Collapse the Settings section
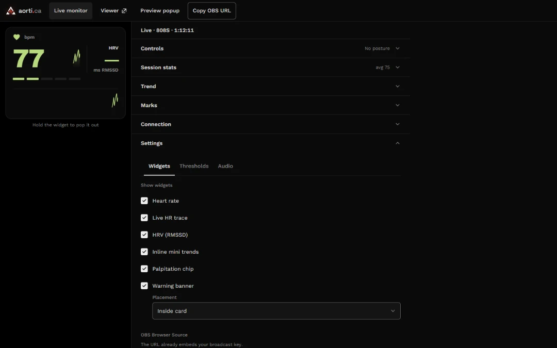The width and height of the screenshot is (557, 348). [271, 143]
